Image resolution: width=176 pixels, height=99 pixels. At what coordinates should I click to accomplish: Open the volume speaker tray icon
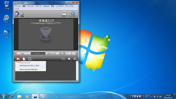160,96
